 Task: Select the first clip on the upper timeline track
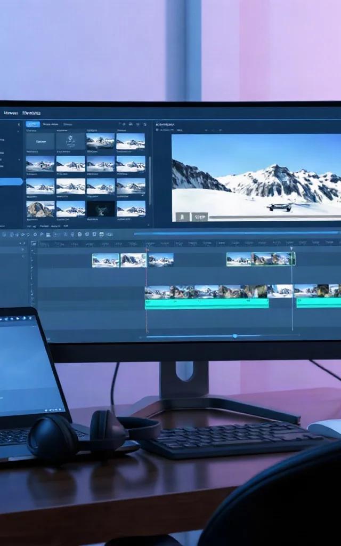click(x=105, y=260)
